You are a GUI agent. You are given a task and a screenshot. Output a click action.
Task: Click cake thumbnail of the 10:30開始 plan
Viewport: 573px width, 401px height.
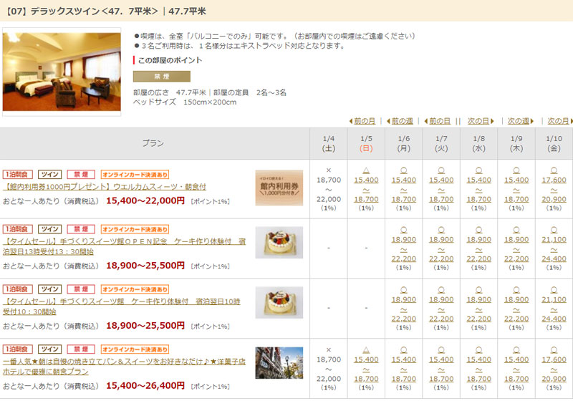(279, 302)
